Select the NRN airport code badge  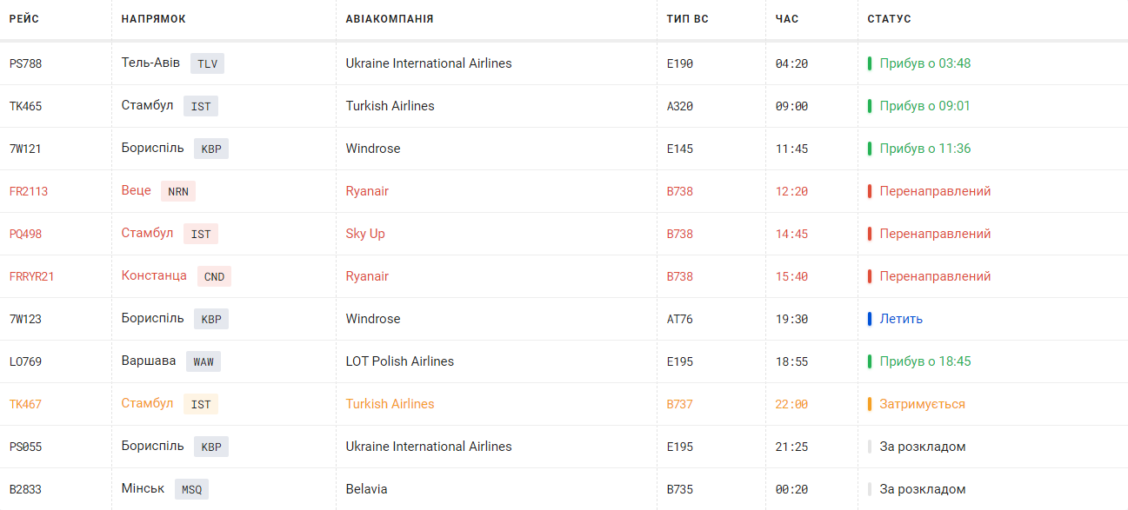pyautogui.click(x=178, y=191)
